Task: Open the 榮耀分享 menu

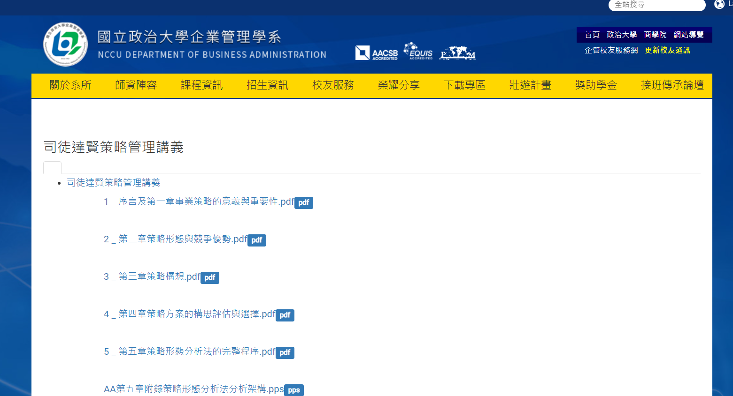Action: point(399,85)
